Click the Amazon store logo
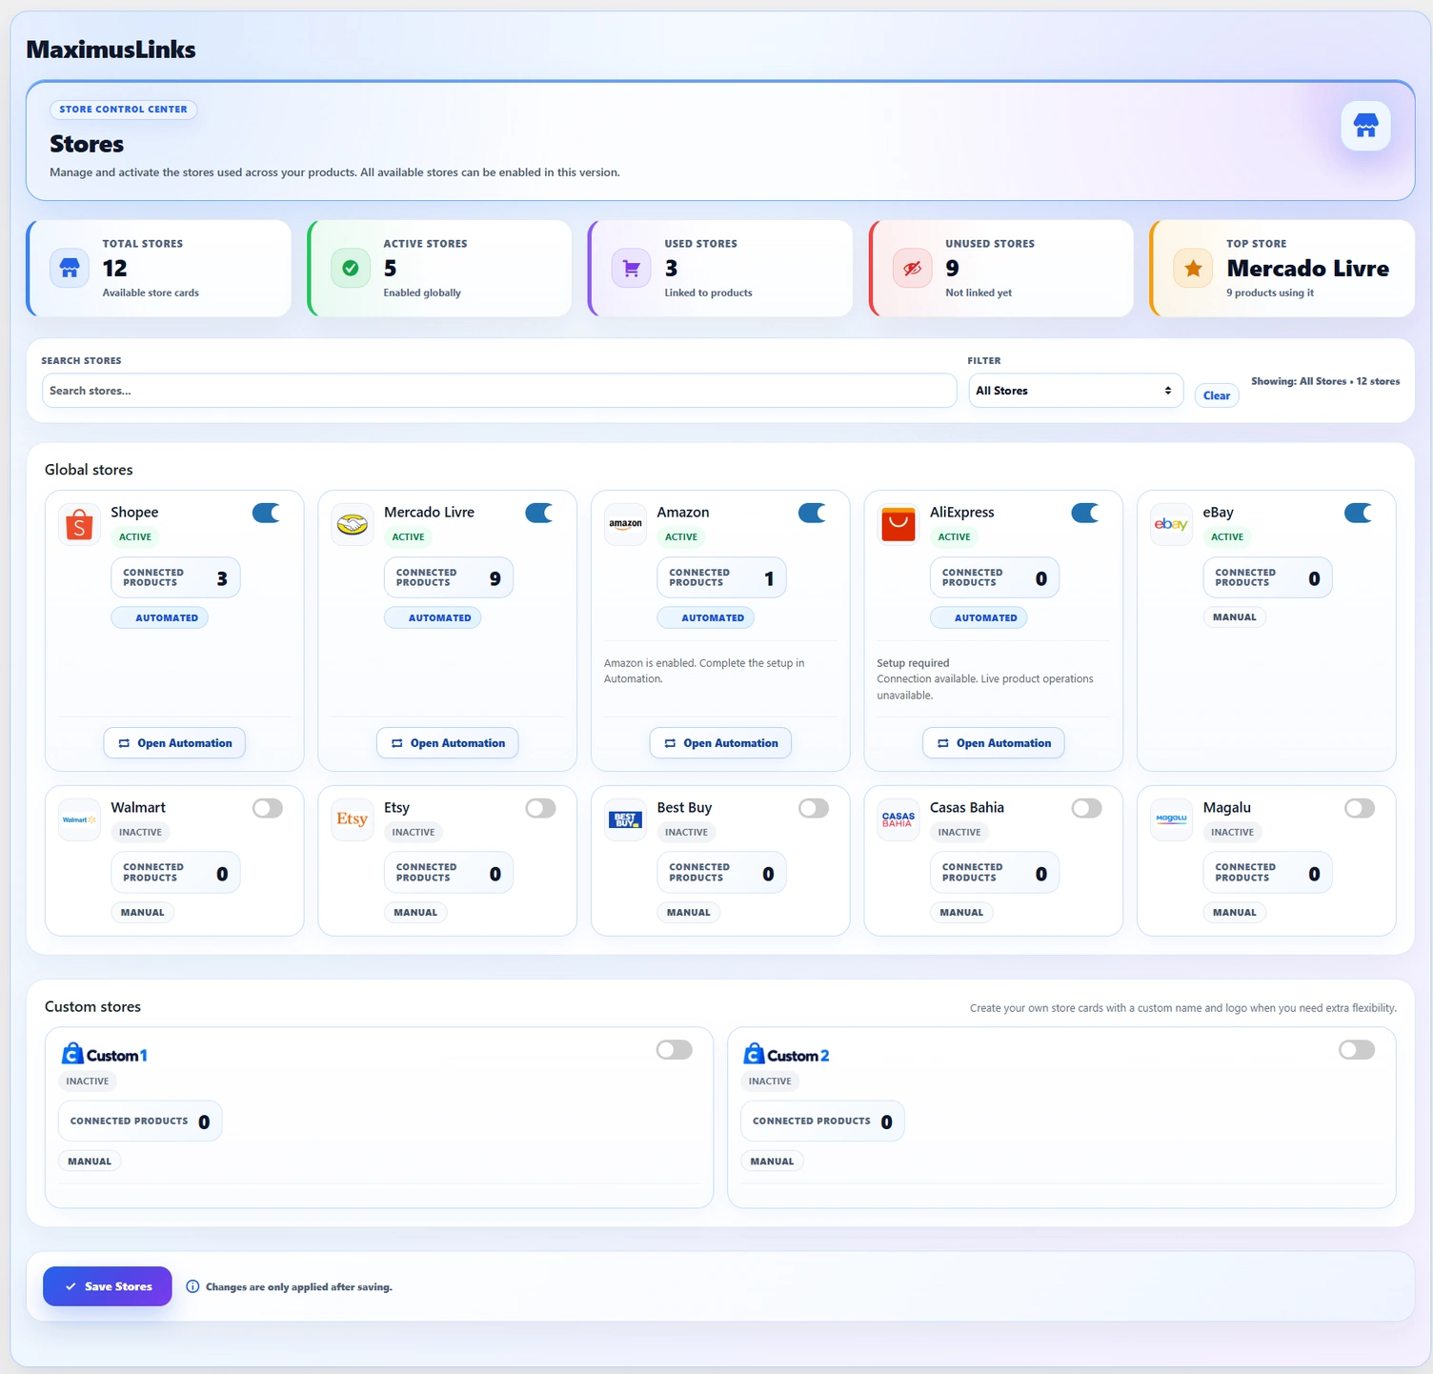1433x1374 pixels. [625, 524]
